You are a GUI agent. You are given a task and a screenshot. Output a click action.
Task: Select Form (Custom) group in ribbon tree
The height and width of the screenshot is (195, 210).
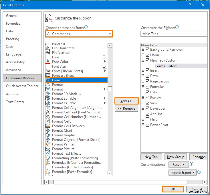pyautogui.click(x=167, y=66)
